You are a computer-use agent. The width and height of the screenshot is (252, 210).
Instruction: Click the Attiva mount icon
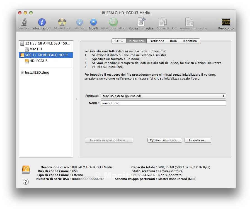[x=79, y=22]
